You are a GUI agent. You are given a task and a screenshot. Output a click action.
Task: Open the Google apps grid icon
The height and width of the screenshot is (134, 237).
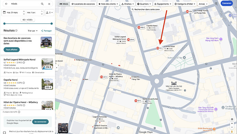(216, 3)
